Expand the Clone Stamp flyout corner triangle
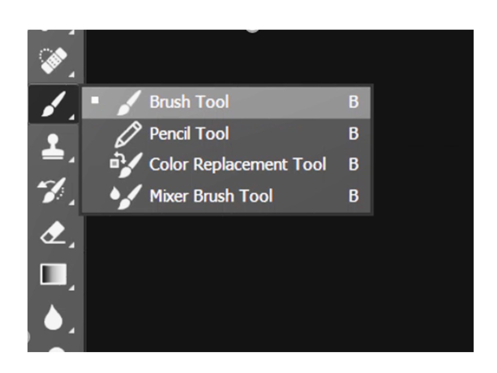Image resolution: width=497 pixels, height=373 pixels. (72, 160)
